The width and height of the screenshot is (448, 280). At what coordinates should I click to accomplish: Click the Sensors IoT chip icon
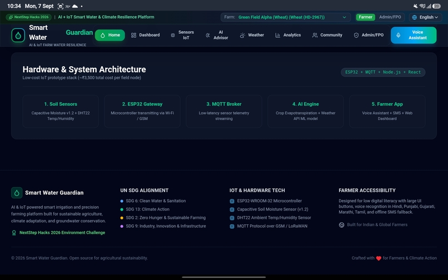pos(172,35)
